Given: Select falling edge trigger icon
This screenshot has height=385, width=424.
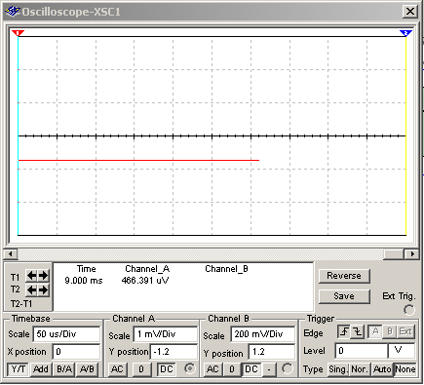Looking at the screenshot, I should point(358,331).
